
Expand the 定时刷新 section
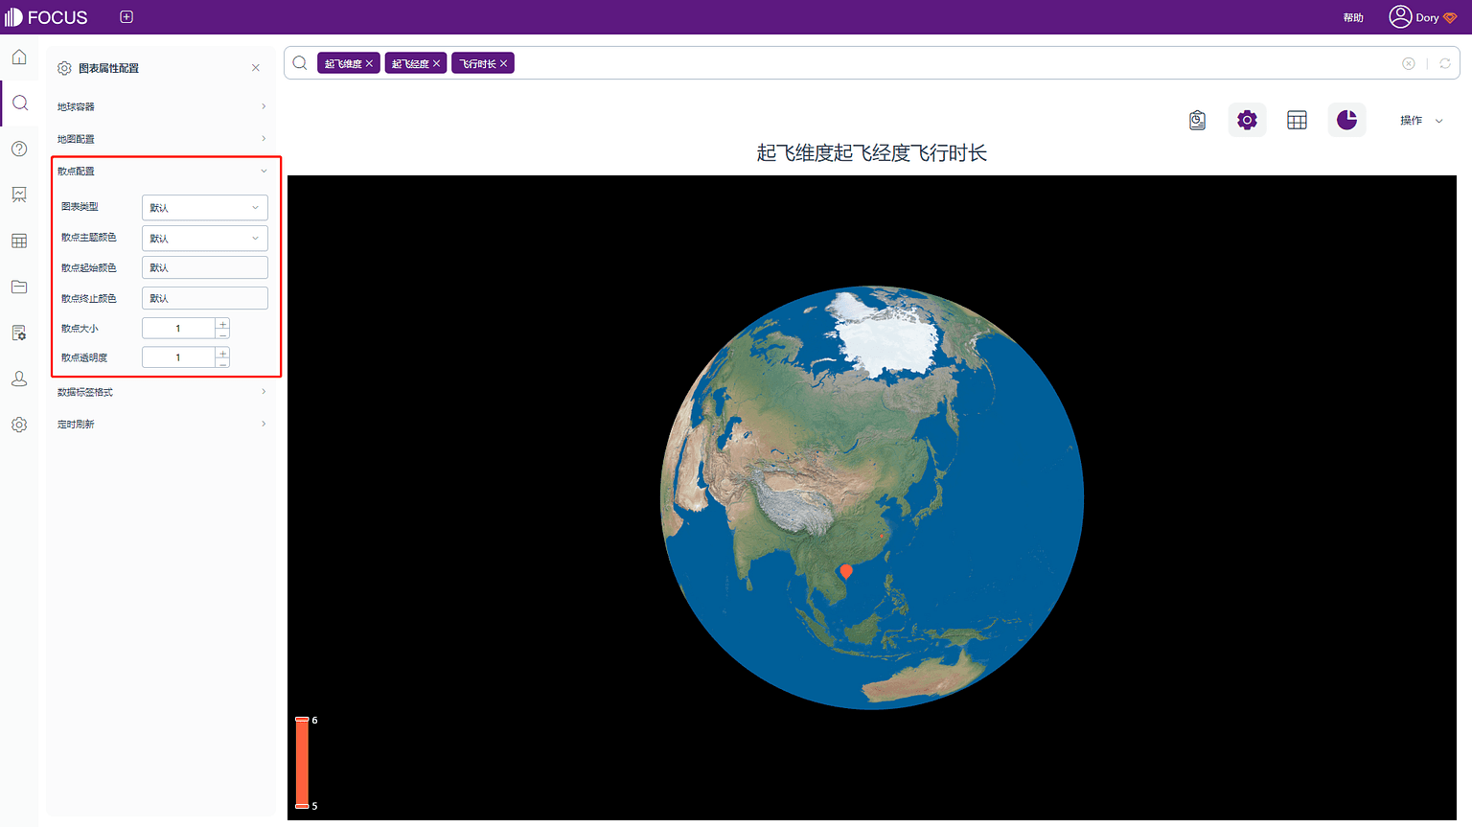tap(161, 425)
